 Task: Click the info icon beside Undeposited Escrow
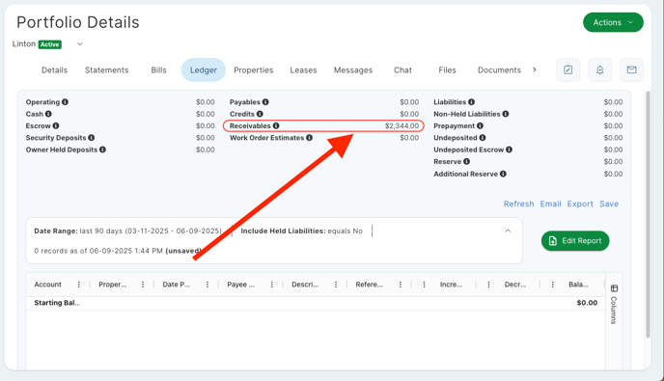click(509, 150)
